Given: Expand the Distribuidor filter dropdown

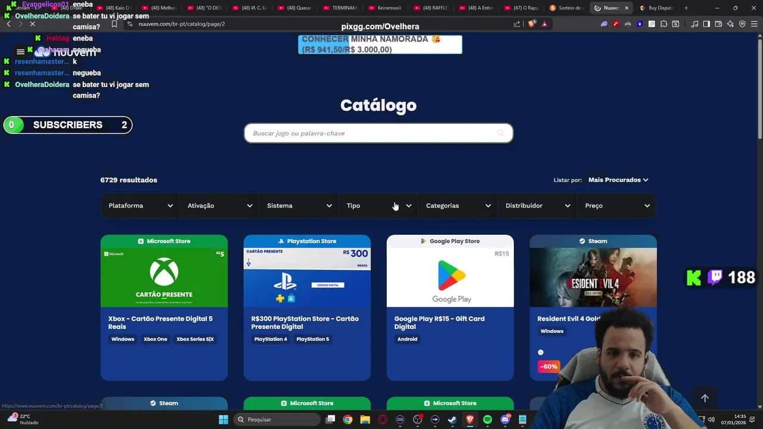Looking at the screenshot, I should (538, 206).
